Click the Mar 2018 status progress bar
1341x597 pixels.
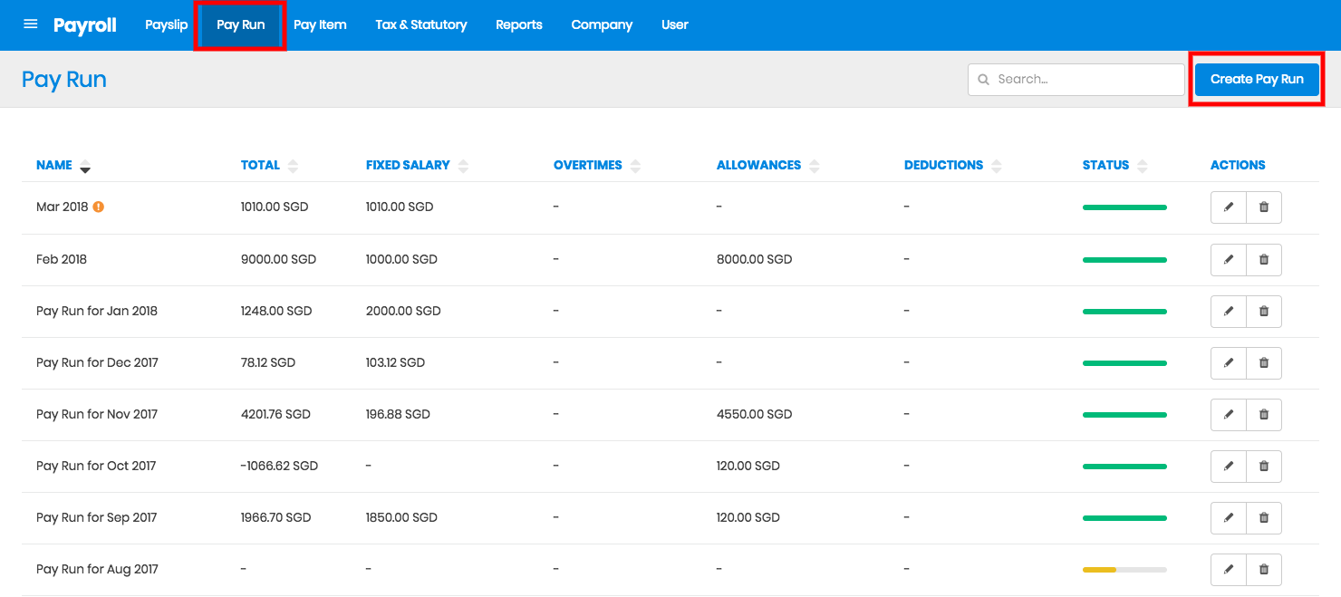1124,207
